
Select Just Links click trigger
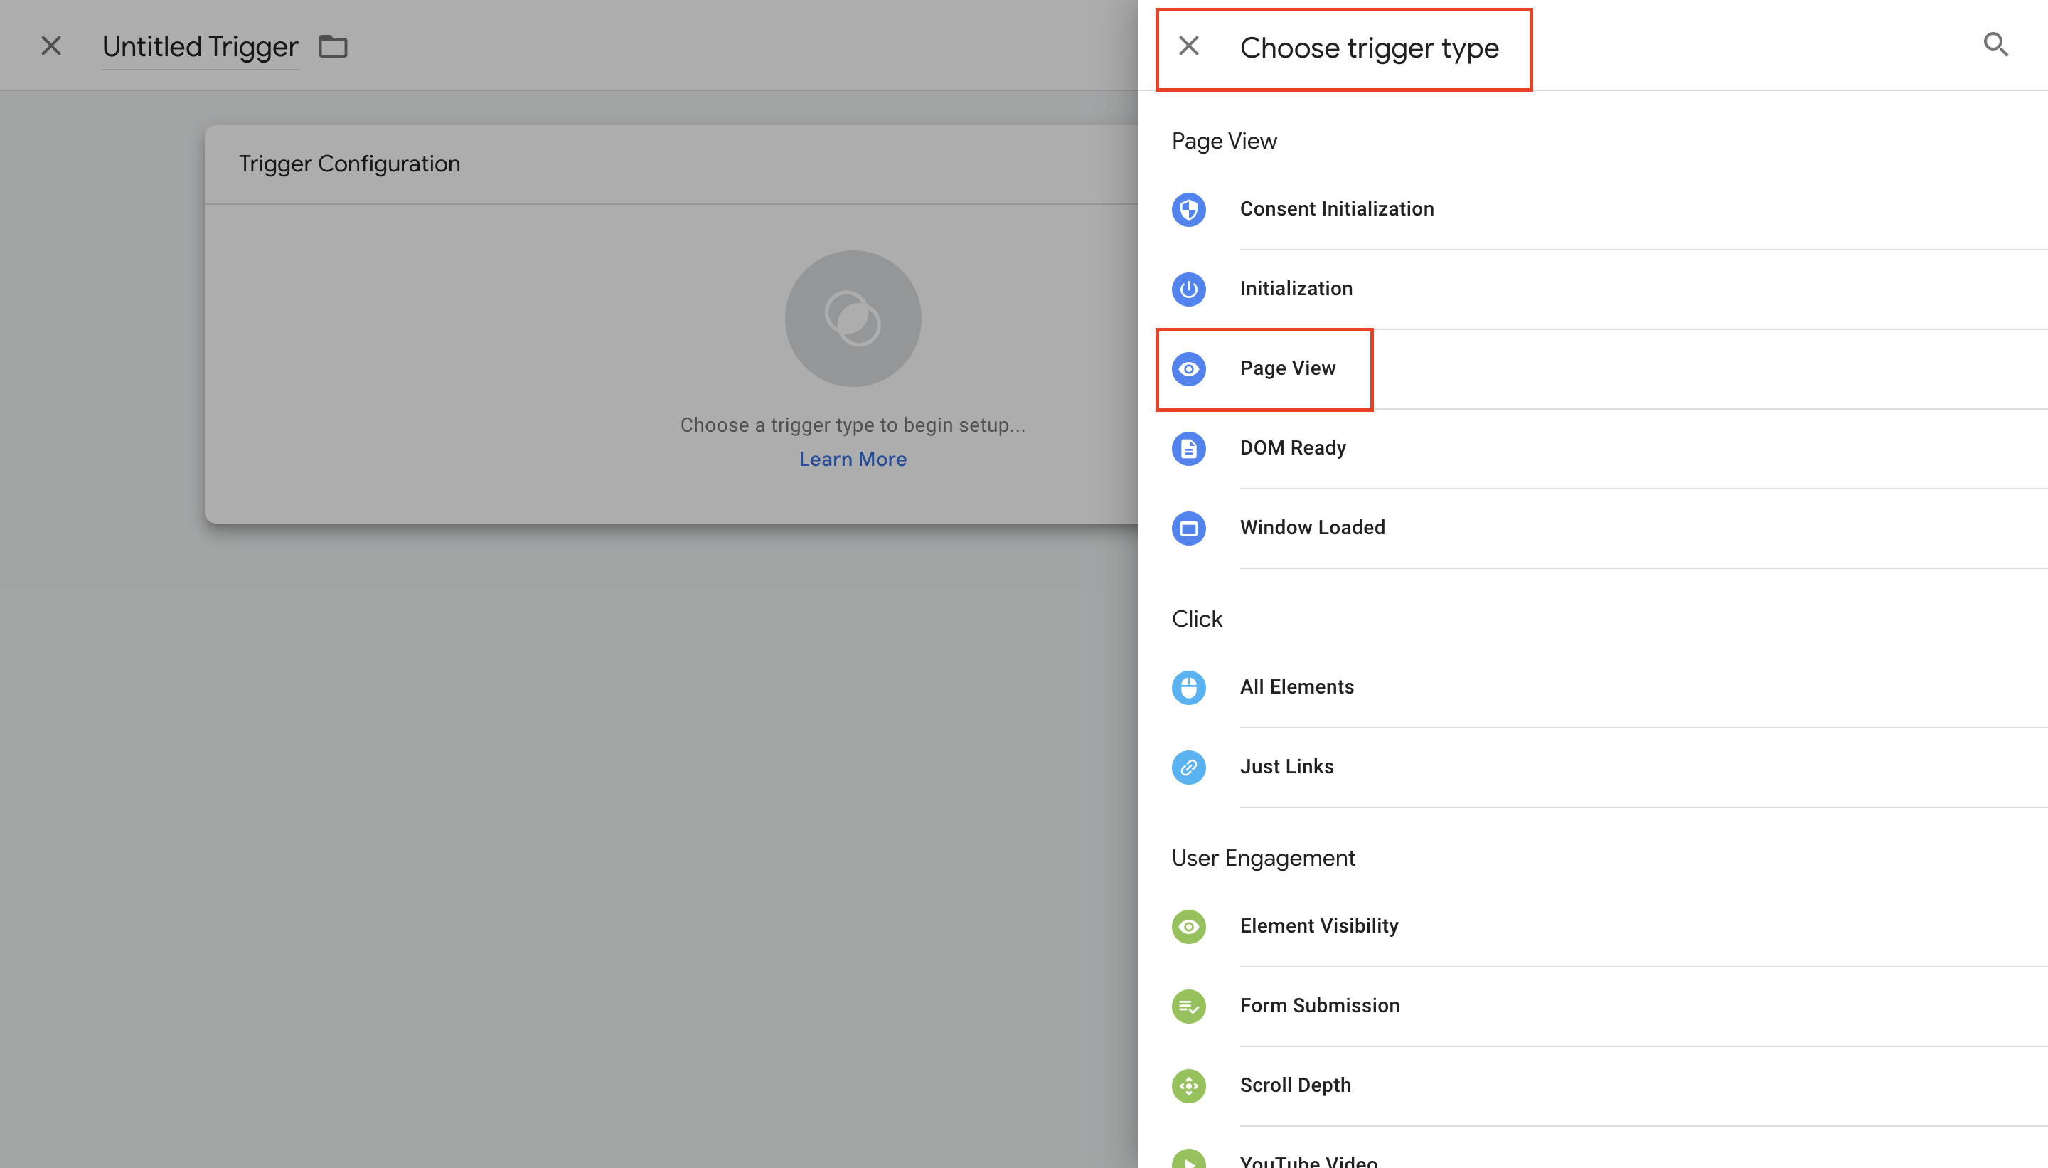click(1592, 767)
